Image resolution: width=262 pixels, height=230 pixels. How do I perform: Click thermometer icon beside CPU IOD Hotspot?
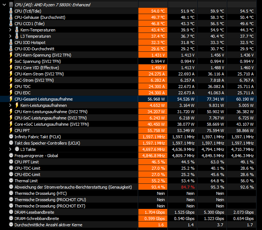11,43
